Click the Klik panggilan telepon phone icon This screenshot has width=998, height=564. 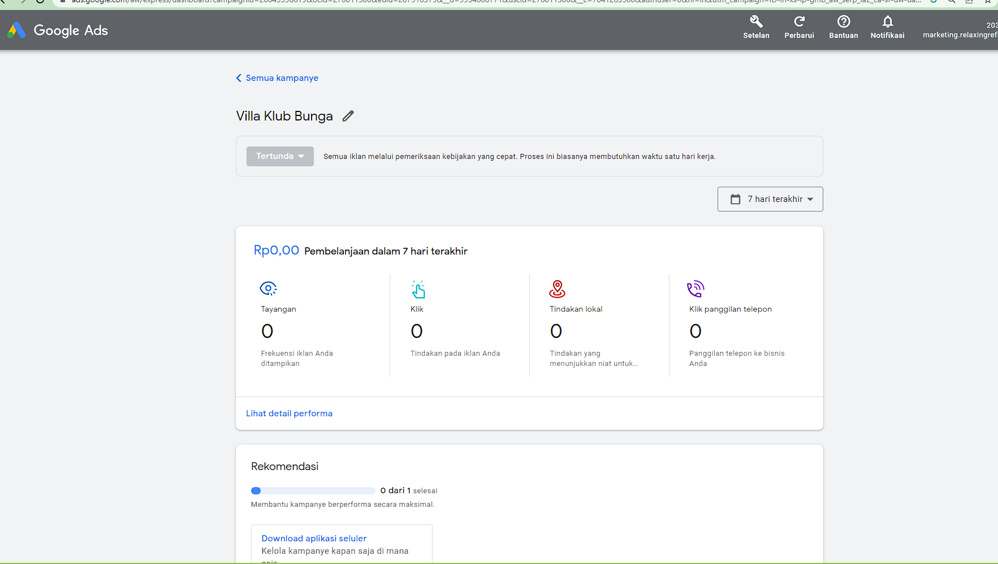coord(695,289)
